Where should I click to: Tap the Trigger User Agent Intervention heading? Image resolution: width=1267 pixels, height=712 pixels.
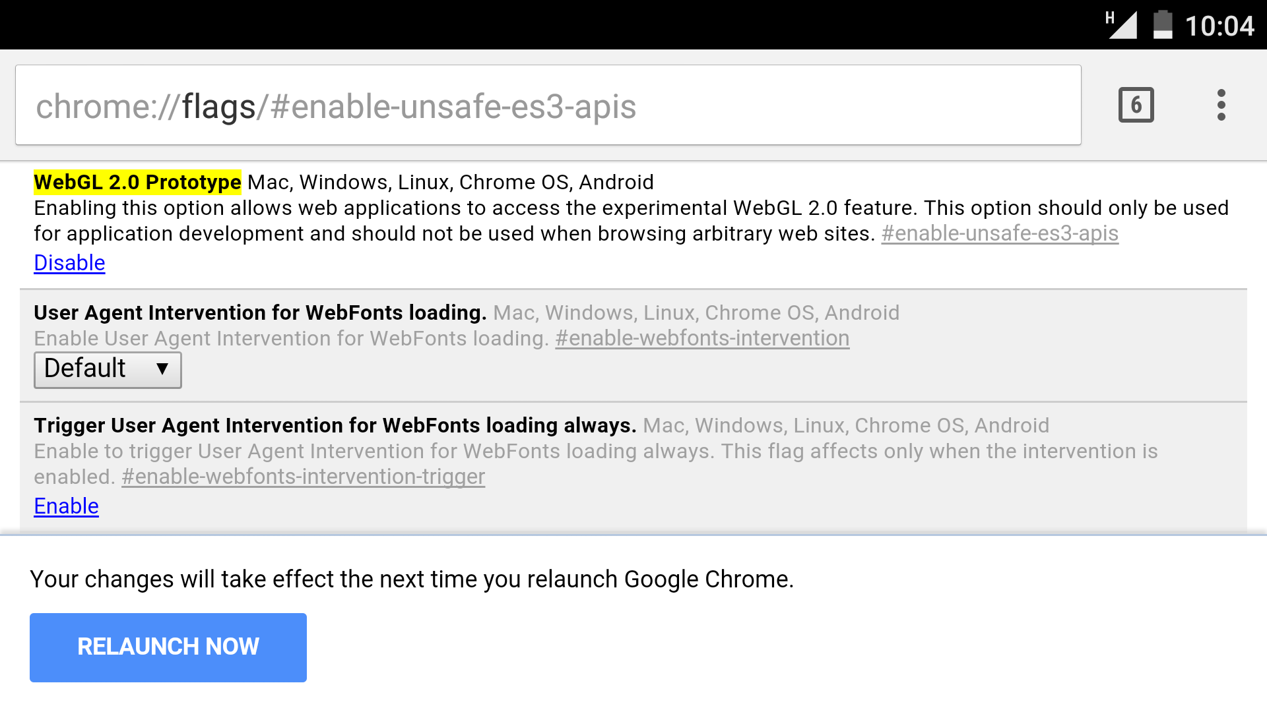(x=335, y=425)
